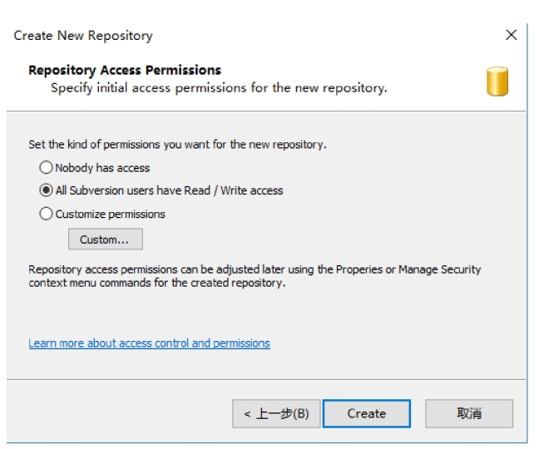Image resolution: width=539 pixels, height=449 pixels.
Task: Click the Specify initial access permissions subtitle
Action: (x=219, y=88)
